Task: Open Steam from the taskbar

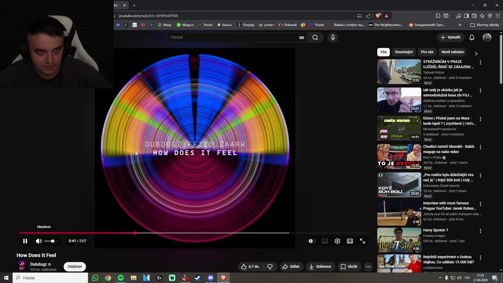Action: (198, 278)
